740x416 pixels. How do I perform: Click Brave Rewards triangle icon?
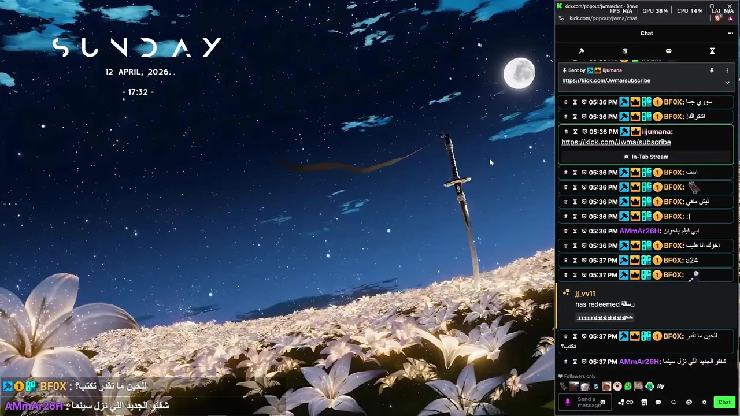[730, 18]
